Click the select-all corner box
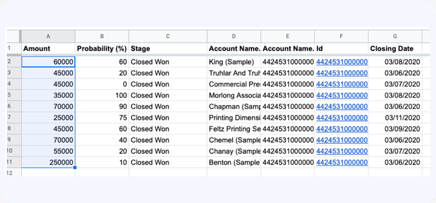The height and width of the screenshot is (203, 436). coord(13,37)
